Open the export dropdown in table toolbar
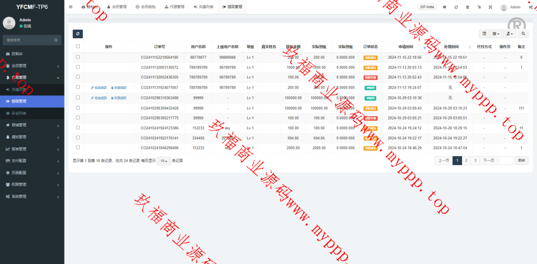The height and width of the screenshot is (264, 537). (509, 34)
